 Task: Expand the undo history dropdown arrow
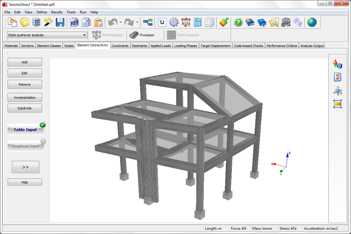point(121,22)
